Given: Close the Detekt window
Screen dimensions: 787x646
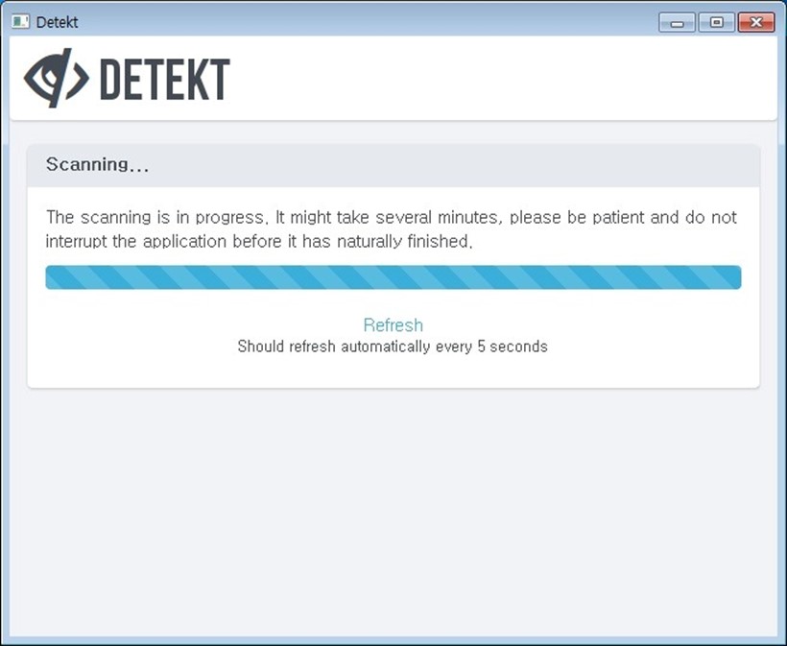Looking at the screenshot, I should [756, 23].
